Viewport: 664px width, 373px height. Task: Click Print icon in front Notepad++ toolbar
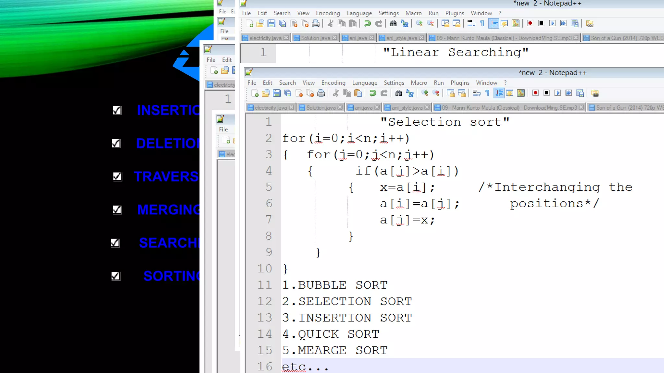click(321, 93)
